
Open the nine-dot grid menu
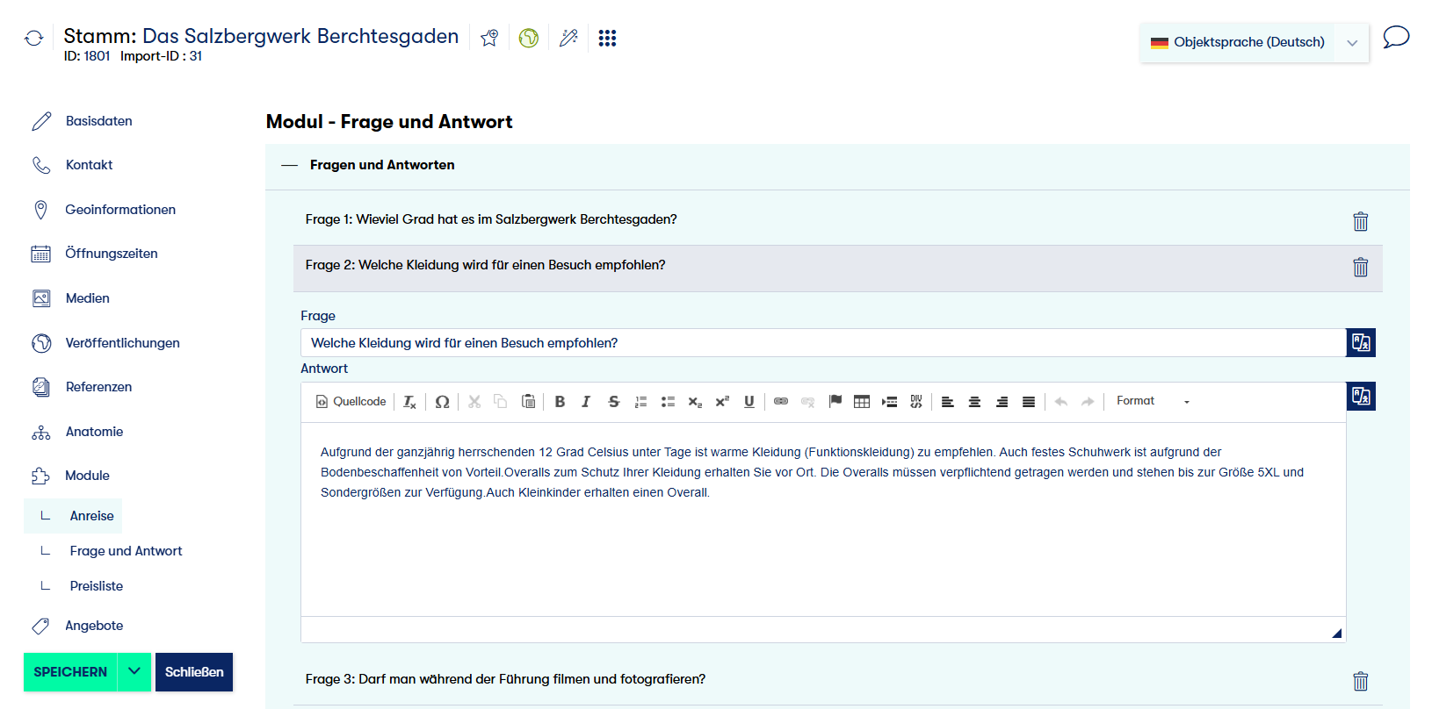607,38
